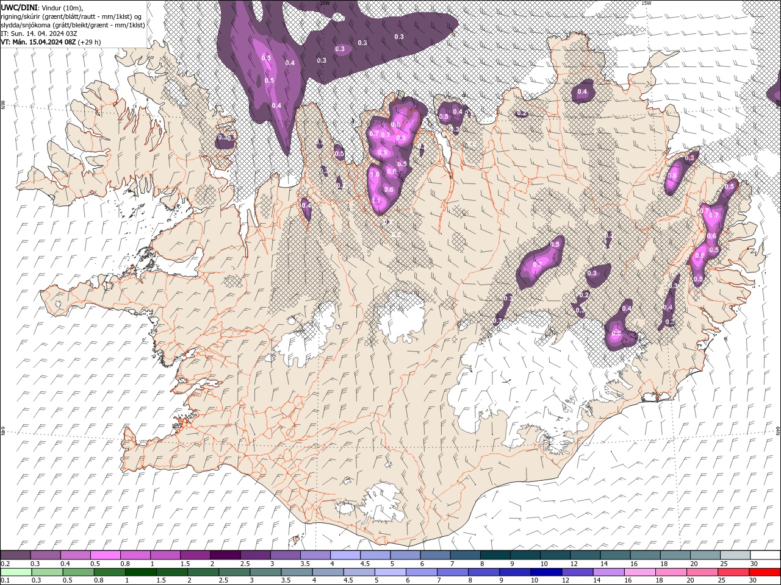Pick upper legend swatch starting at 0.2
Image resolution: width=781 pixels, height=585 pixels.
[x=15, y=555]
